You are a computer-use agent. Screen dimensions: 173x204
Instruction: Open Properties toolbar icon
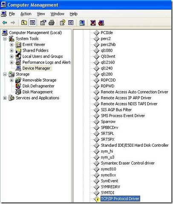(x=43, y=23)
